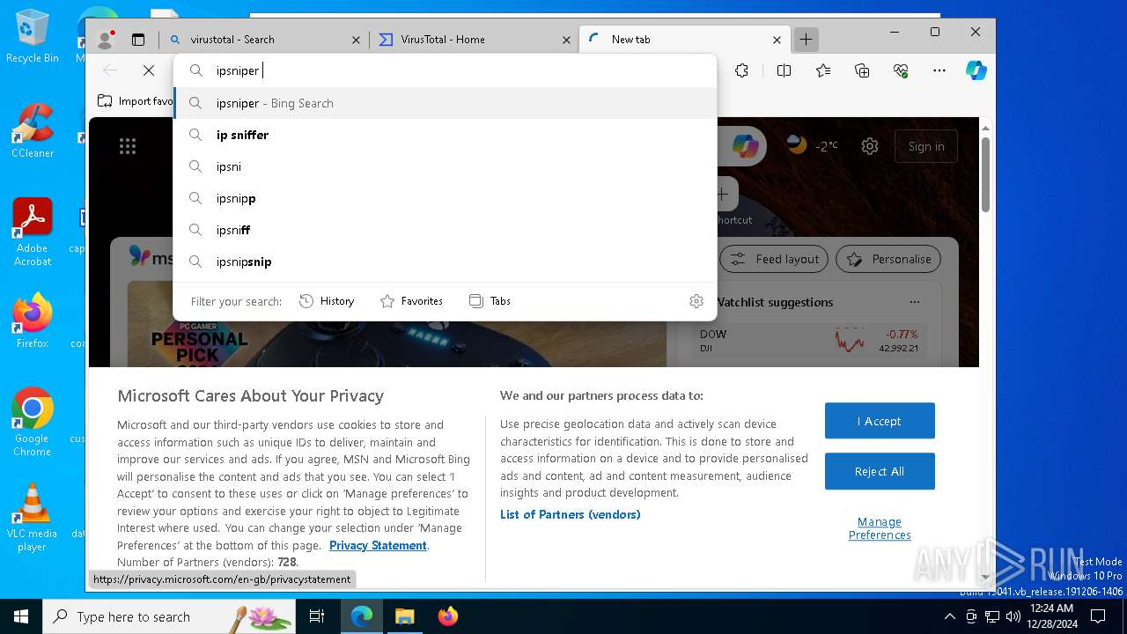Viewport: 1127px width, 634px height.
Task: Select the 'ip sniffer' suggestion
Action: coord(446,135)
